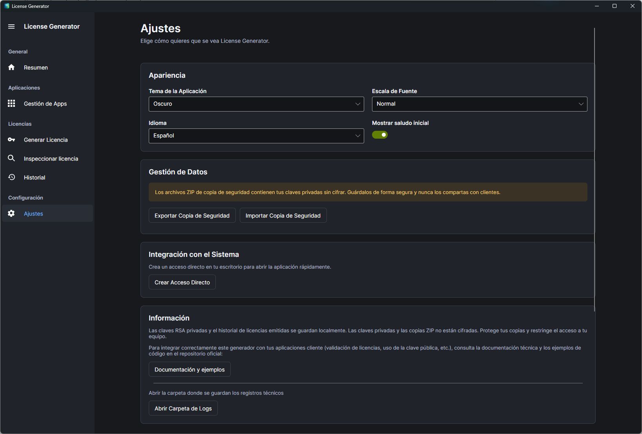This screenshot has width=642, height=434.
Task: Click the home icon beside Resumen
Action: coord(11,67)
